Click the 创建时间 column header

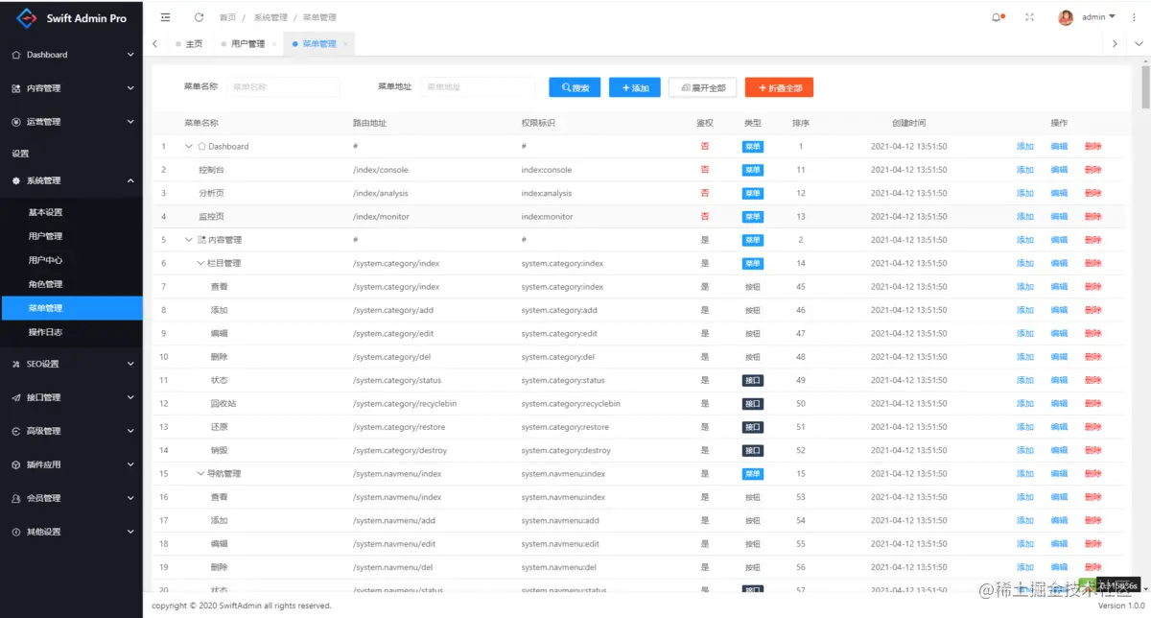(x=908, y=123)
